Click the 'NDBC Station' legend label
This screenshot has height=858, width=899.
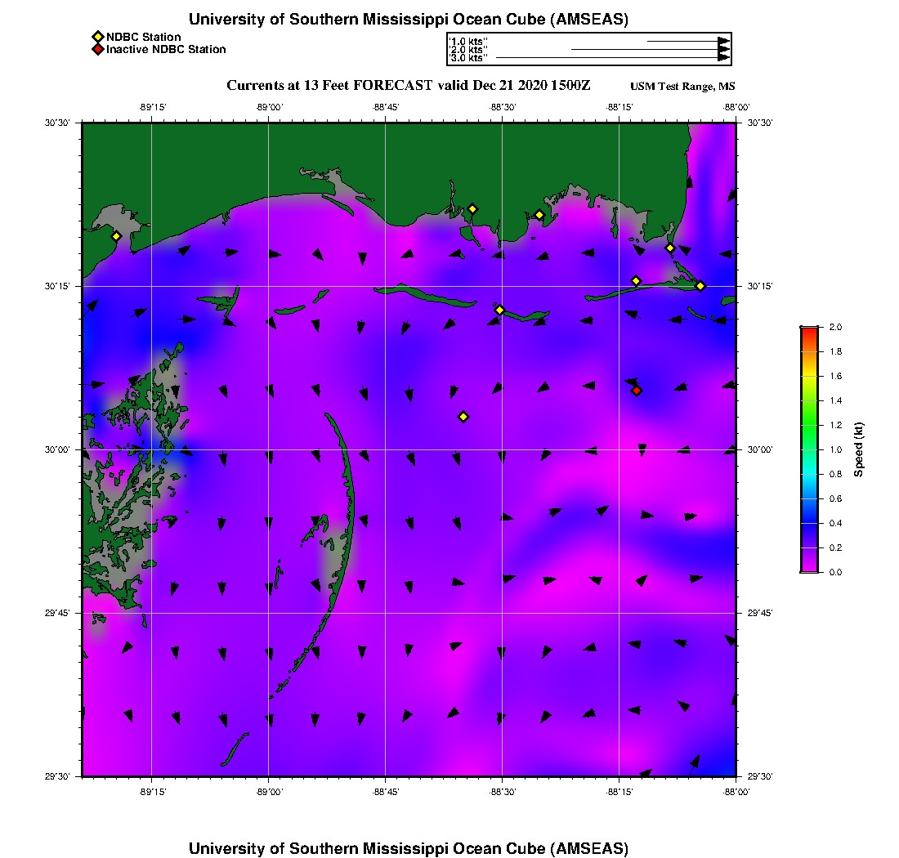(144, 37)
